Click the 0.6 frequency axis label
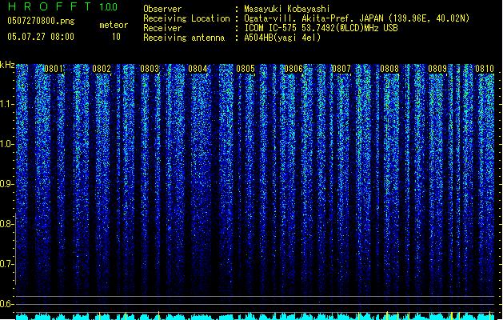Image resolution: width=503 pixels, height=320 pixels. coord(7,304)
